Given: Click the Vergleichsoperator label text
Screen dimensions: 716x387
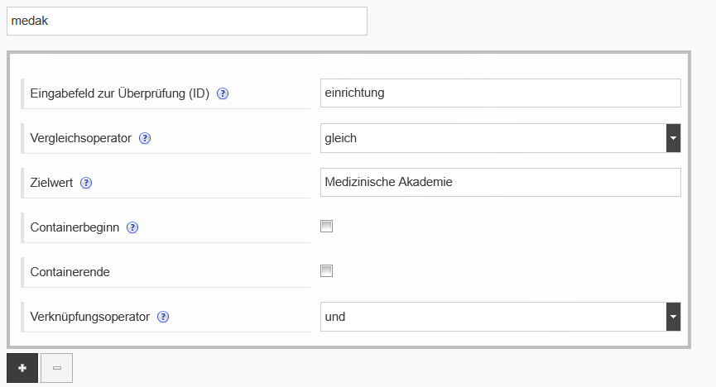Looking at the screenshot, I should point(80,138).
